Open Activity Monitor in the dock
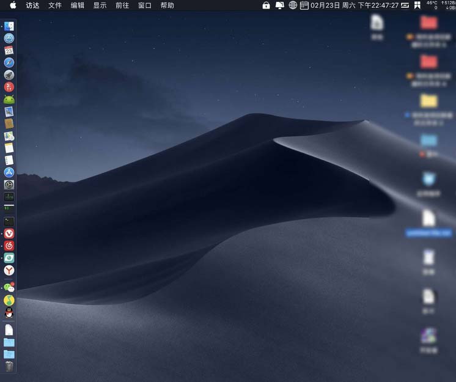Image resolution: width=456 pixels, height=382 pixels. 9,197
